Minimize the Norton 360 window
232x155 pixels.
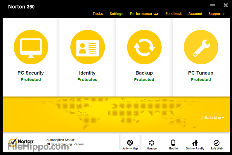(x=212, y=5)
